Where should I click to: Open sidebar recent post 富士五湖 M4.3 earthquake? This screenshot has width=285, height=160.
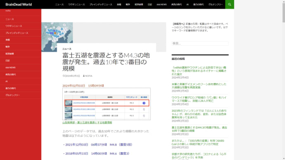pyautogui.click(x=199, y=129)
